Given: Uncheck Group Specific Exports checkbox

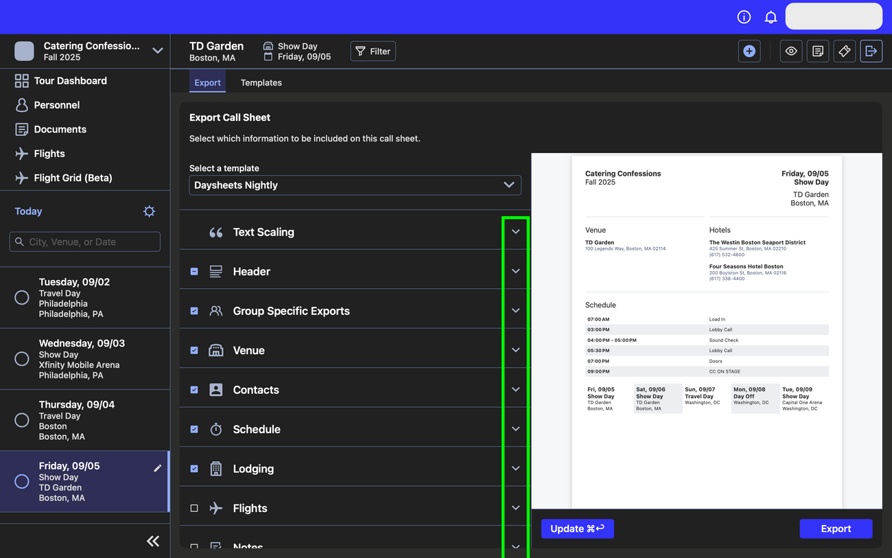Looking at the screenshot, I should [194, 311].
